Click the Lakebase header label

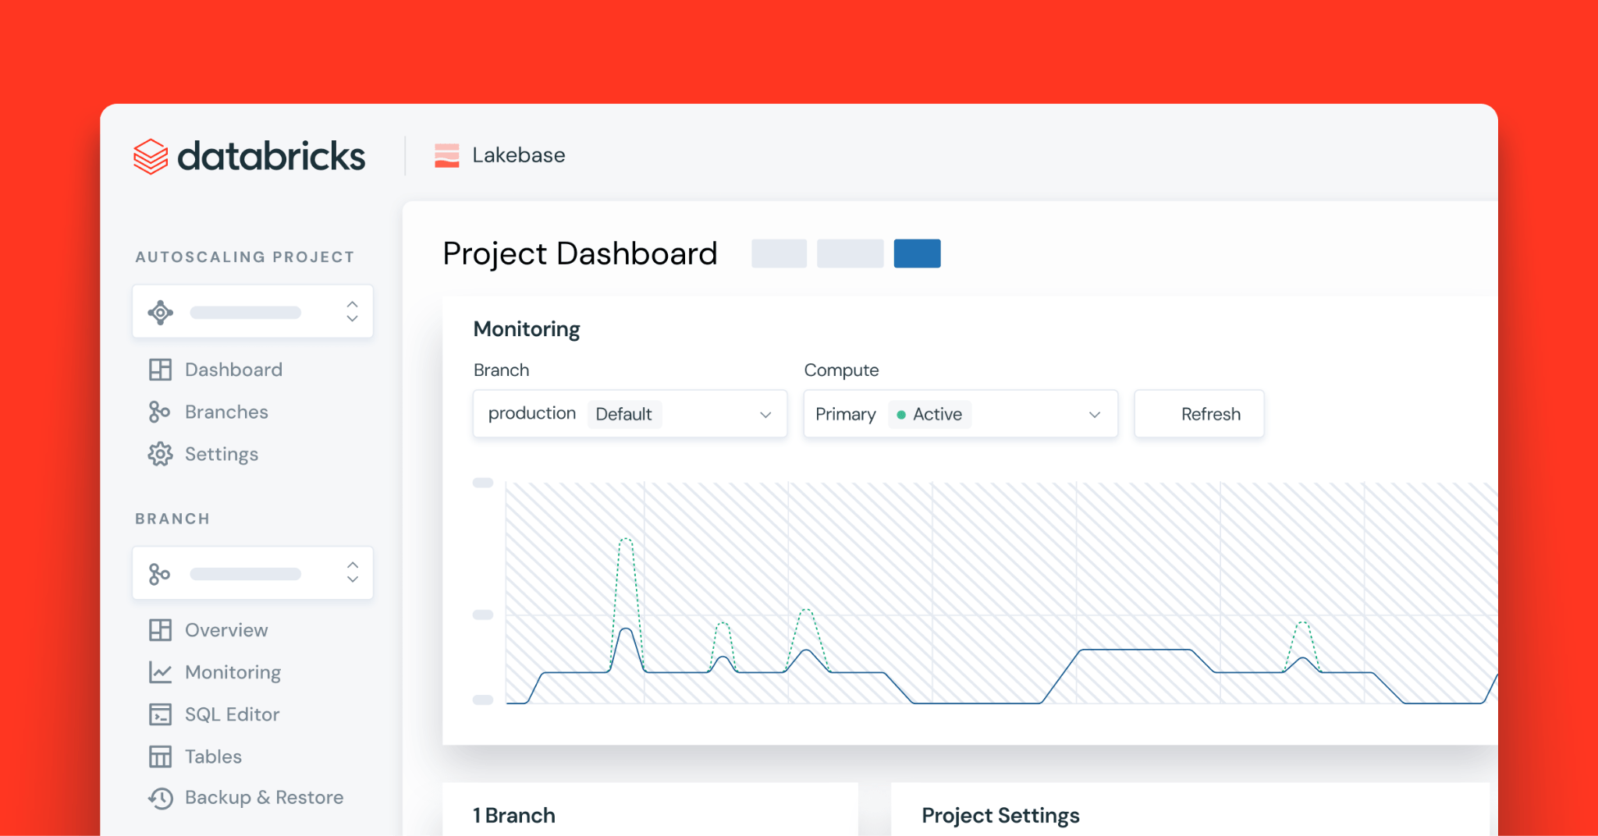pos(519,155)
